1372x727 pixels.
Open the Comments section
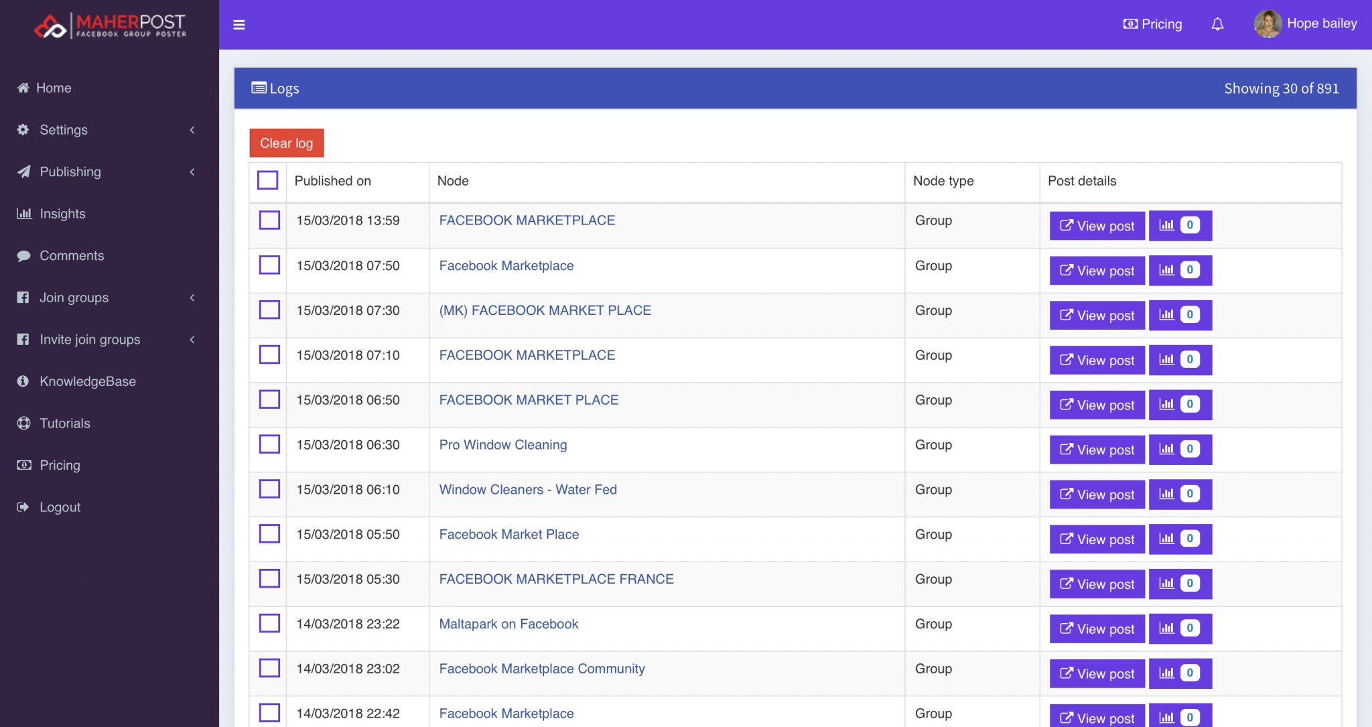(72, 255)
